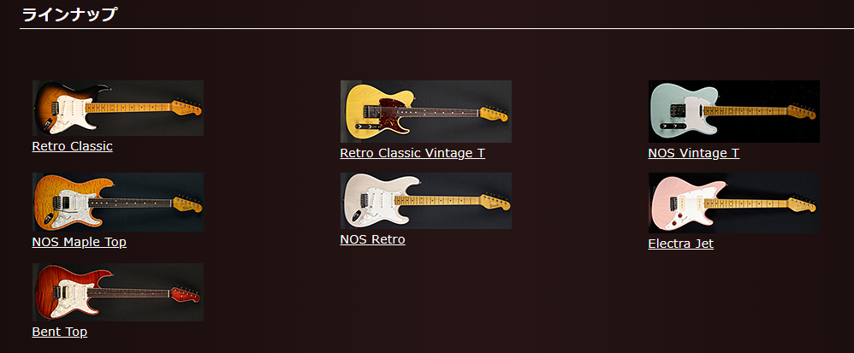Open the Retro Classic text link
This screenshot has width=854, height=353.
click(73, 146)
